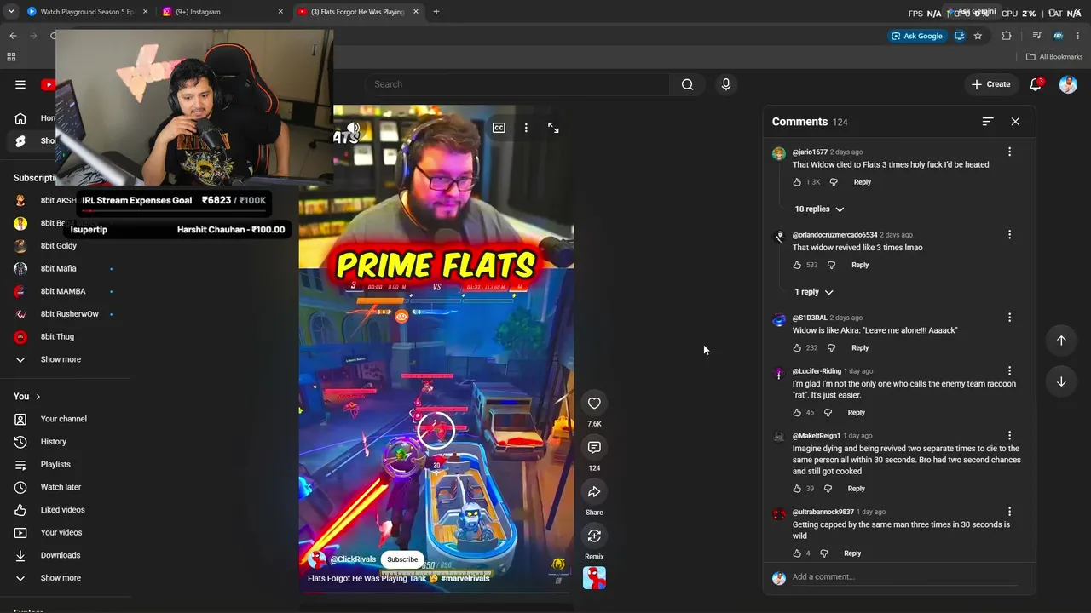Open the You section in the sidebar

tap(27, 396)
